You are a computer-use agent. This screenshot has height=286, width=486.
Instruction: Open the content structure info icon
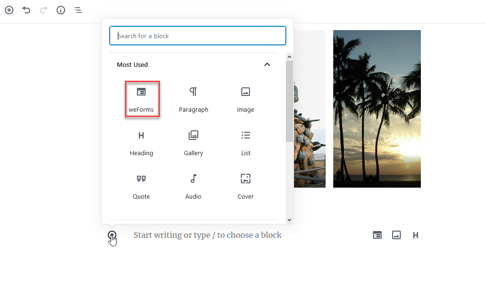[61, 10]
